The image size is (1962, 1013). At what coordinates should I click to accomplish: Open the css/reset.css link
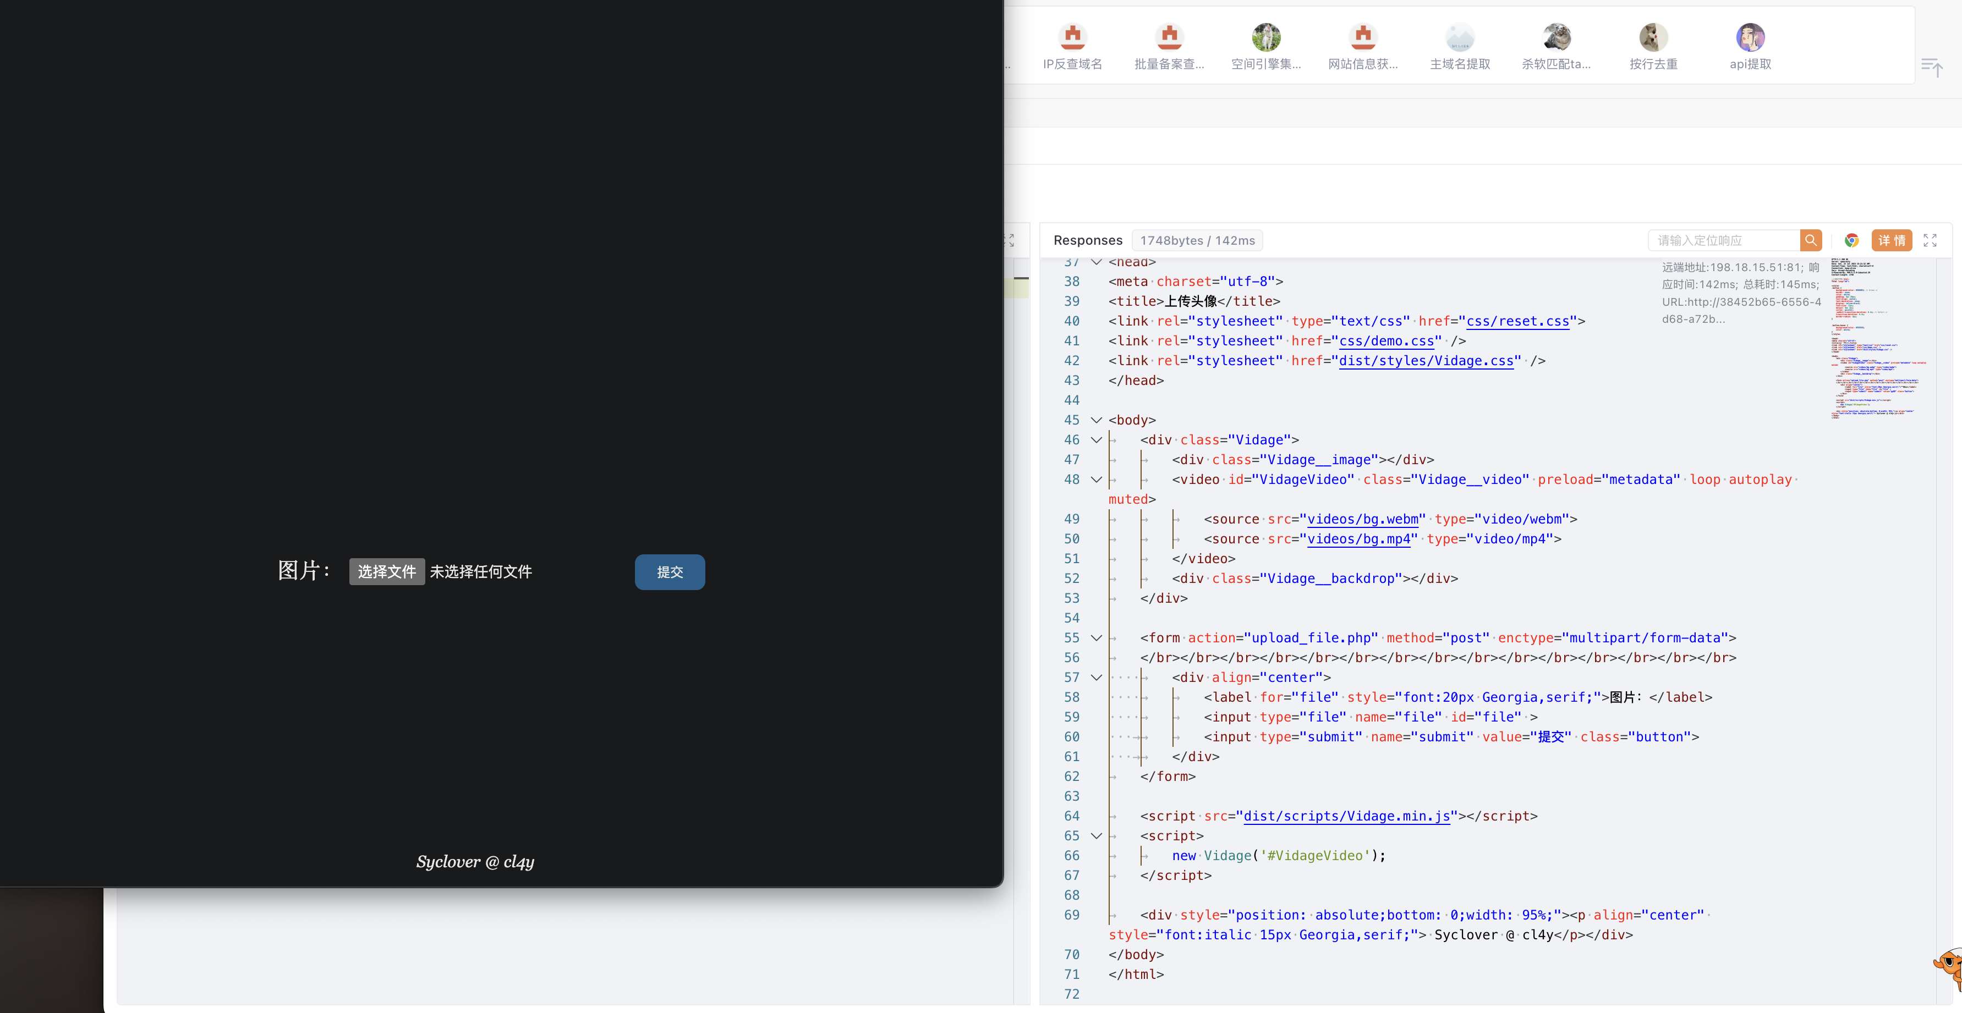pyautogui.click(x=1517, y=321)
